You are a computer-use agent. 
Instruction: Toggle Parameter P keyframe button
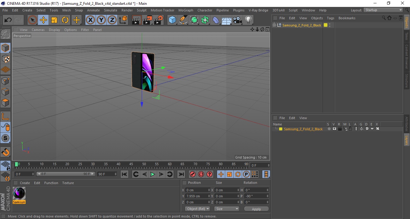pyautogui.click(x=246, y=174)
